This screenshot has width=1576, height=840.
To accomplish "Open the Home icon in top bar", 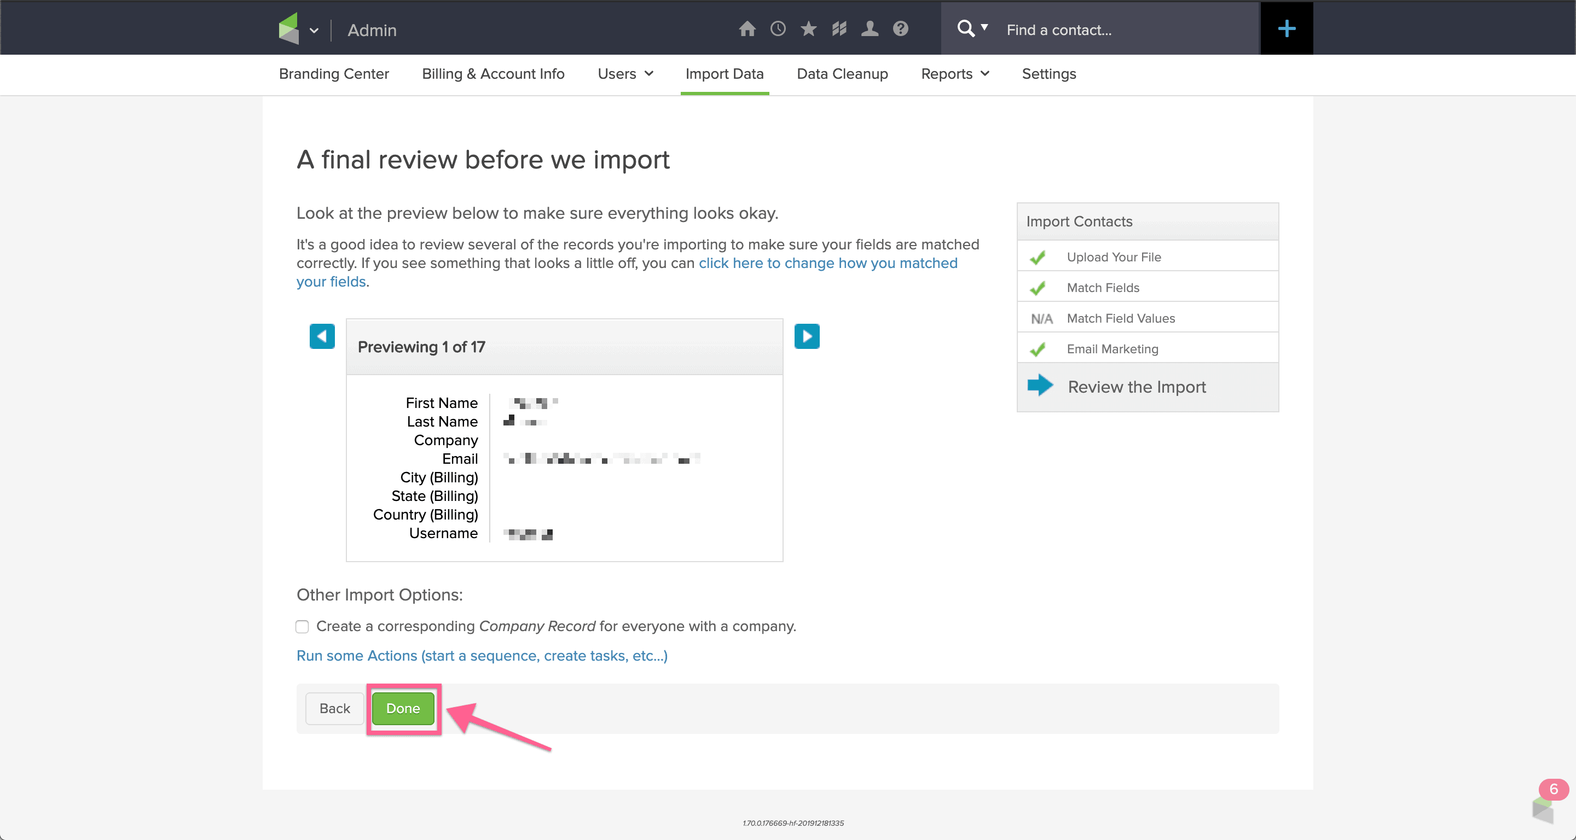I will (x=747, y=29).
